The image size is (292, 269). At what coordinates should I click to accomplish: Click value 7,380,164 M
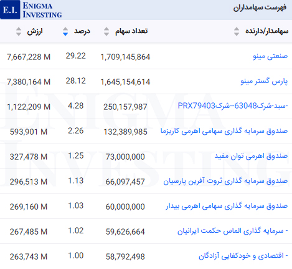pos(29,82)
